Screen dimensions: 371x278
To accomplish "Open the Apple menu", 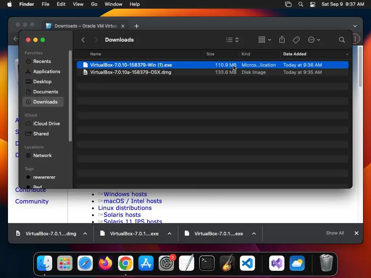I will click(x=9, y=4).
